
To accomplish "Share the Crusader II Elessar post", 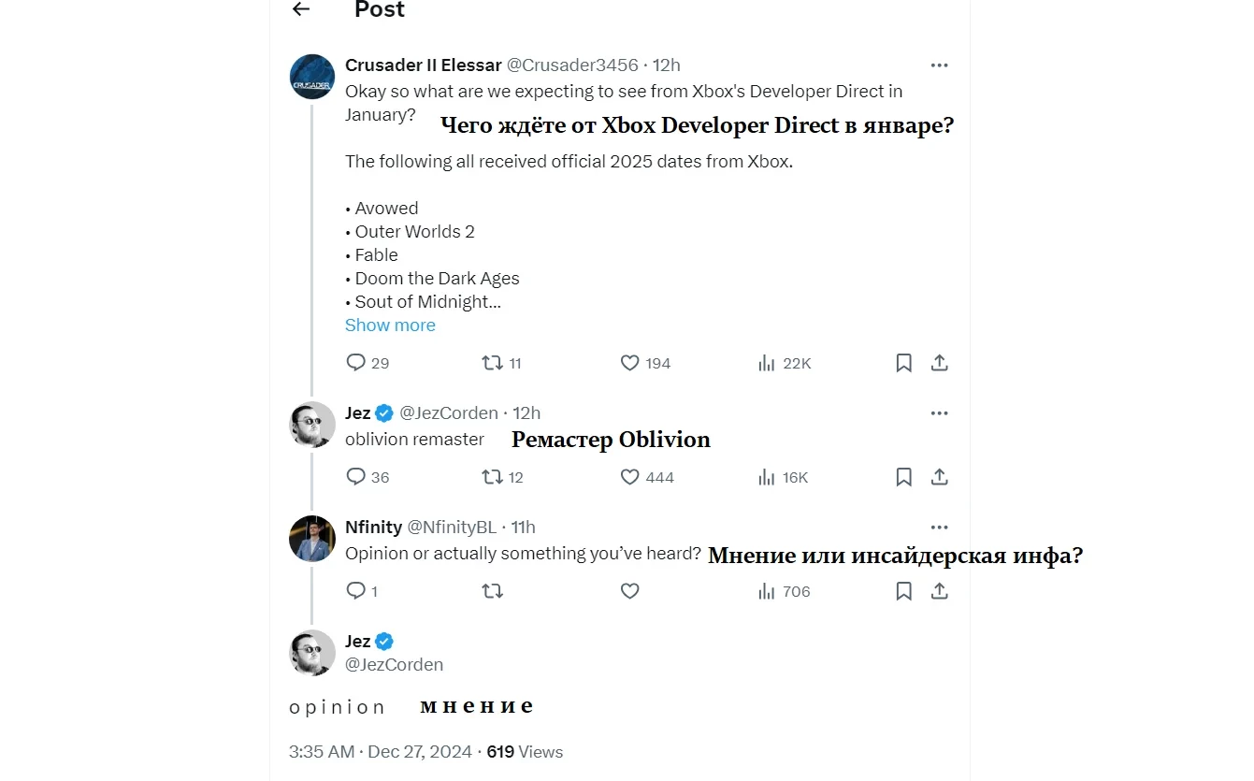I will pyautogui.click(x=940, y=363).
